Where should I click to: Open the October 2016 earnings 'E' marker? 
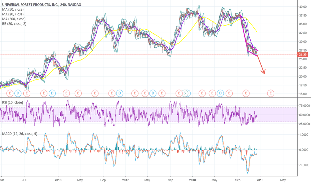point(112,93)
